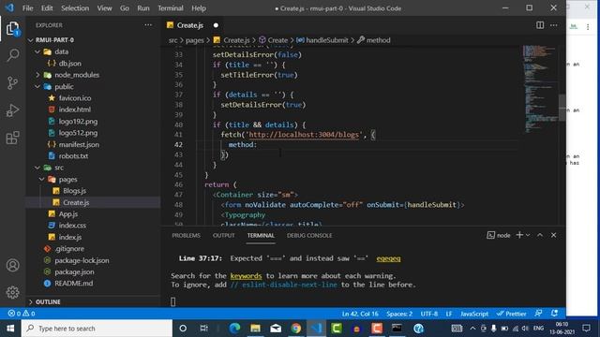Expand the node_modules folder

37,75
